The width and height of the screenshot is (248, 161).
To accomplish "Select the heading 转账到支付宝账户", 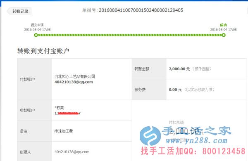I will pos(43,51).
